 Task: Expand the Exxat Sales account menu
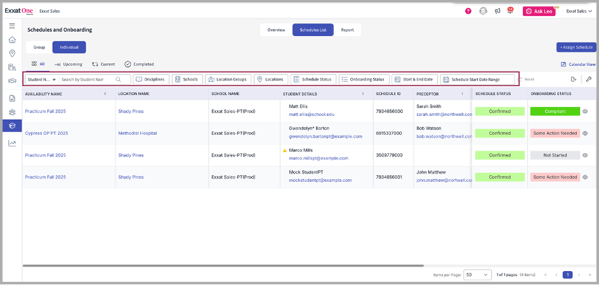pos(579,11)
